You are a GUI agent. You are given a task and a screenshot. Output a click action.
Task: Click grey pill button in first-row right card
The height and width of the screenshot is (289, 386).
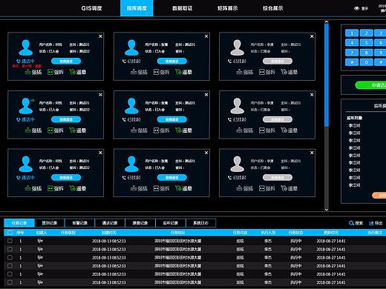(x=278, y=61)
